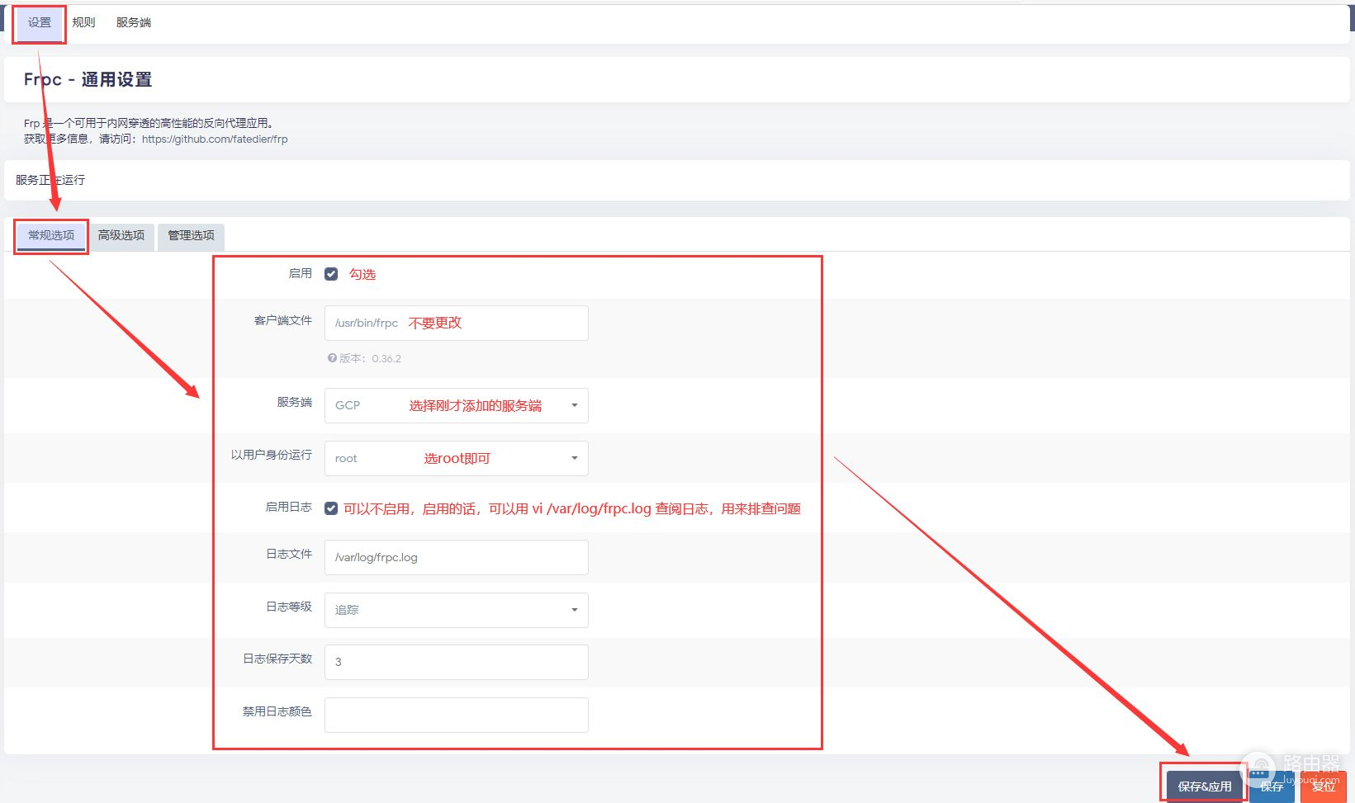Image resolution: width=1355 pixels, height=803 pixels.
Task: Open the 规则 top tab
Action: coord(83,23)
